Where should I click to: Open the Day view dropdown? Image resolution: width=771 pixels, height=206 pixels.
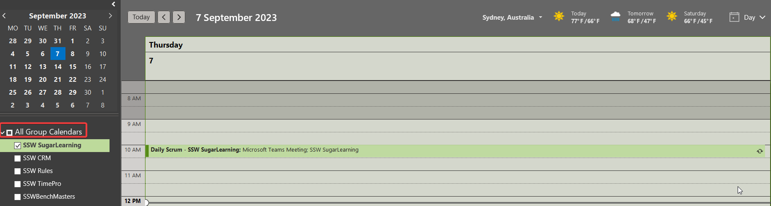(x=762, y=18)
